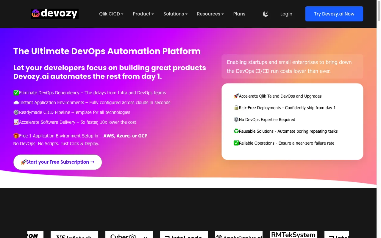Click 'The Ultimate DevOps Automation Platform' heading

point(107,51)
